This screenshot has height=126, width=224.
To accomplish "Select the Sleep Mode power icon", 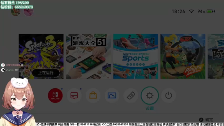I will pos(169,95).
